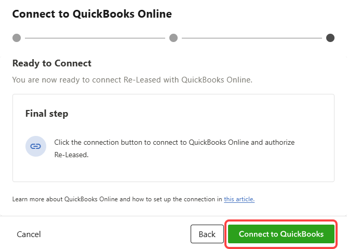Click the footer area between Cancel and Back
348x249 pixels.
[114, 234]
